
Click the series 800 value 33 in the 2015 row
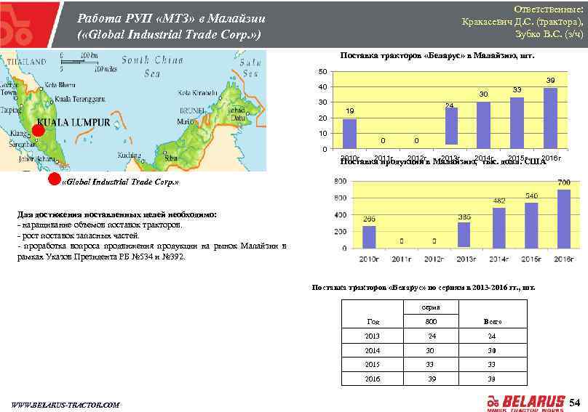pos(430,365)
